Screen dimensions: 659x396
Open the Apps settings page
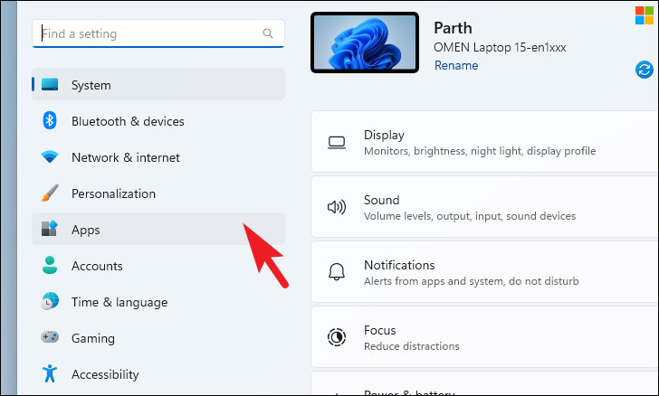point(158,229)
